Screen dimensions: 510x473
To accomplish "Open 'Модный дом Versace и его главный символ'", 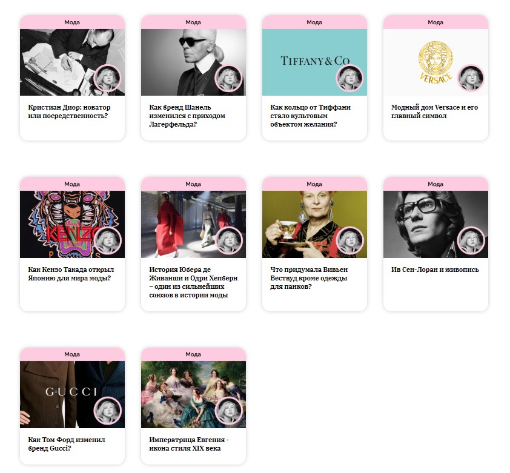I will [x=434, y=111].
